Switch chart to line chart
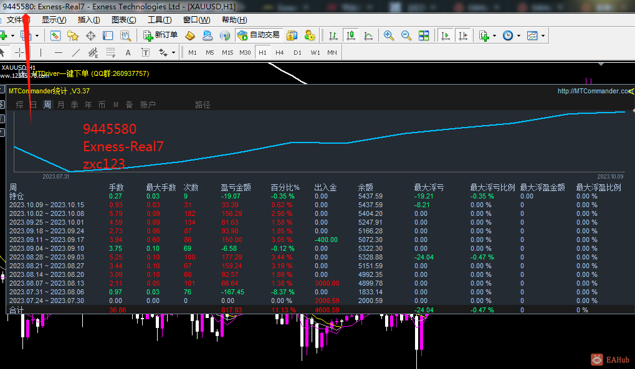635x369 pixels. [x=368, y=35]
